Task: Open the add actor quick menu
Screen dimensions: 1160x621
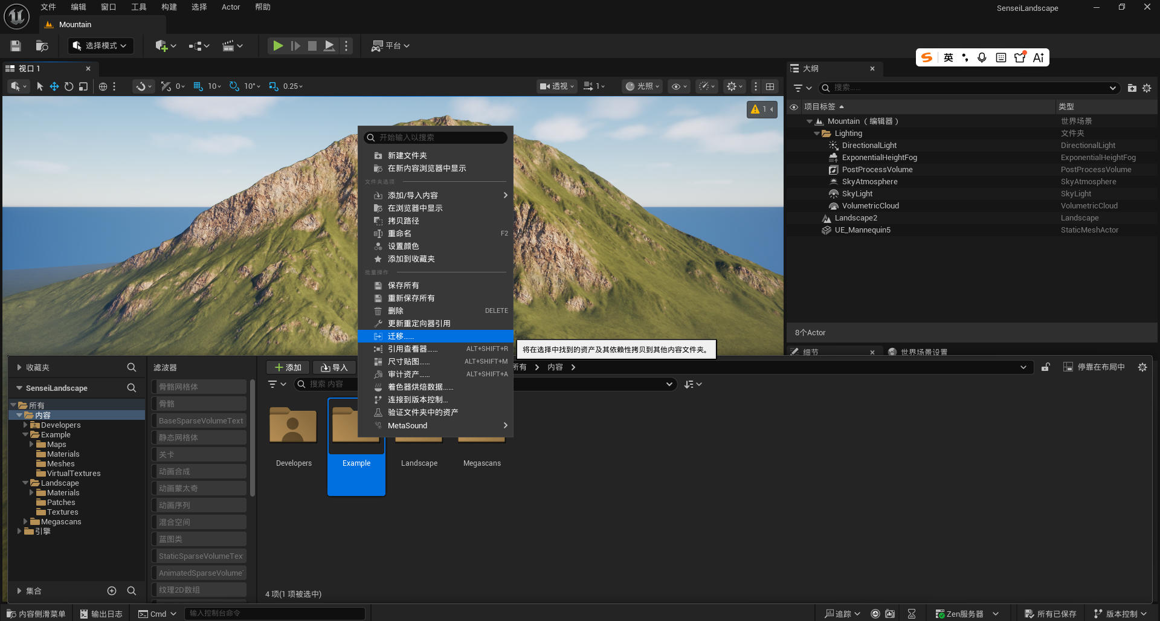Action: [166, 46]
